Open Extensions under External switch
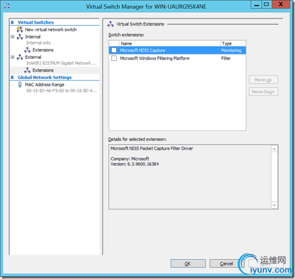Image resolution: width=295 pixels, height=279 pixels. coord(43,70)
